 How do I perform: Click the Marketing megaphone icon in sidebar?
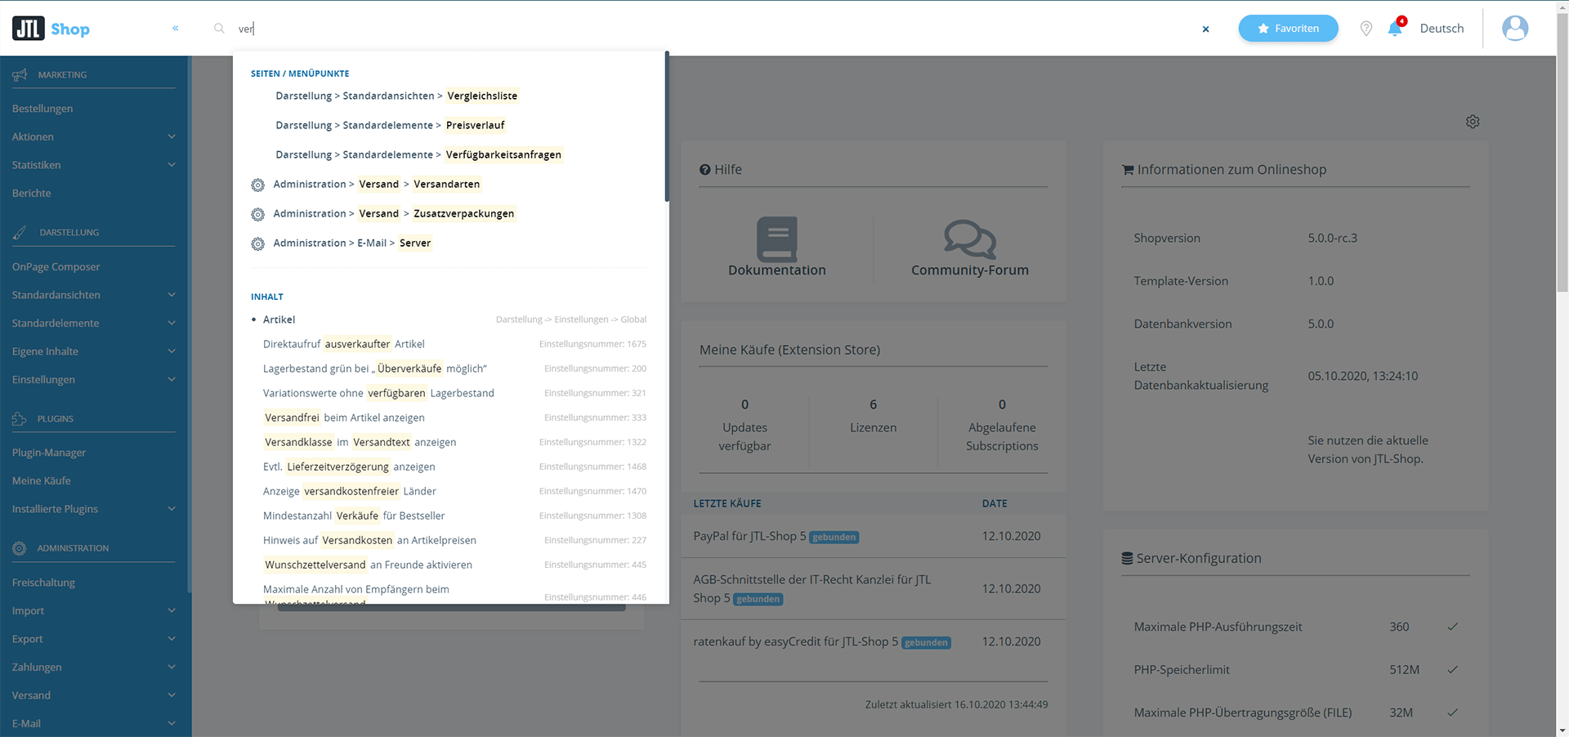(18, 74)
